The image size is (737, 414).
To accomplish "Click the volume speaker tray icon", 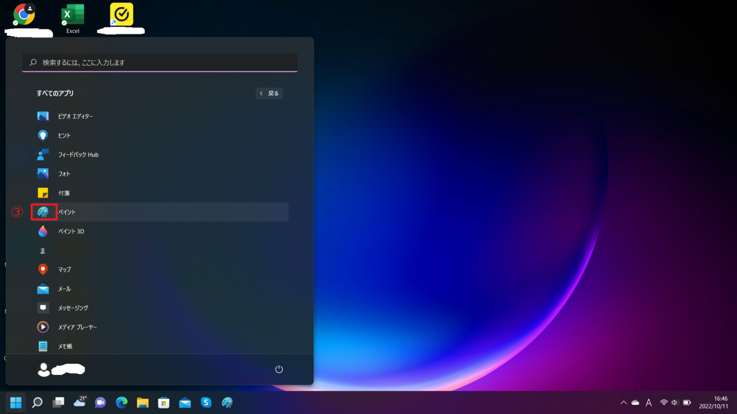I will point(675,402).
